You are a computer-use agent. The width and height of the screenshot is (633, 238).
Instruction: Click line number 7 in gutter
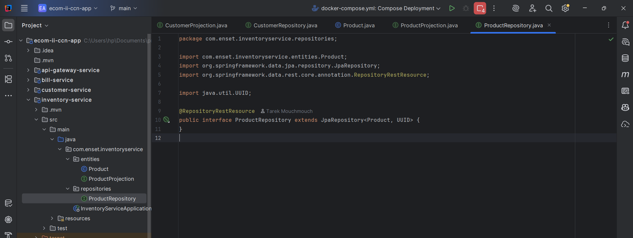click(x=159, y=93)
